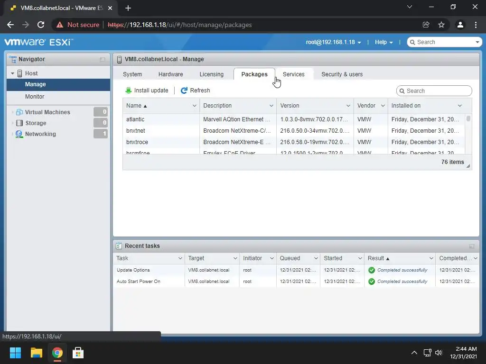Go back in browser history

pos(10,25)
